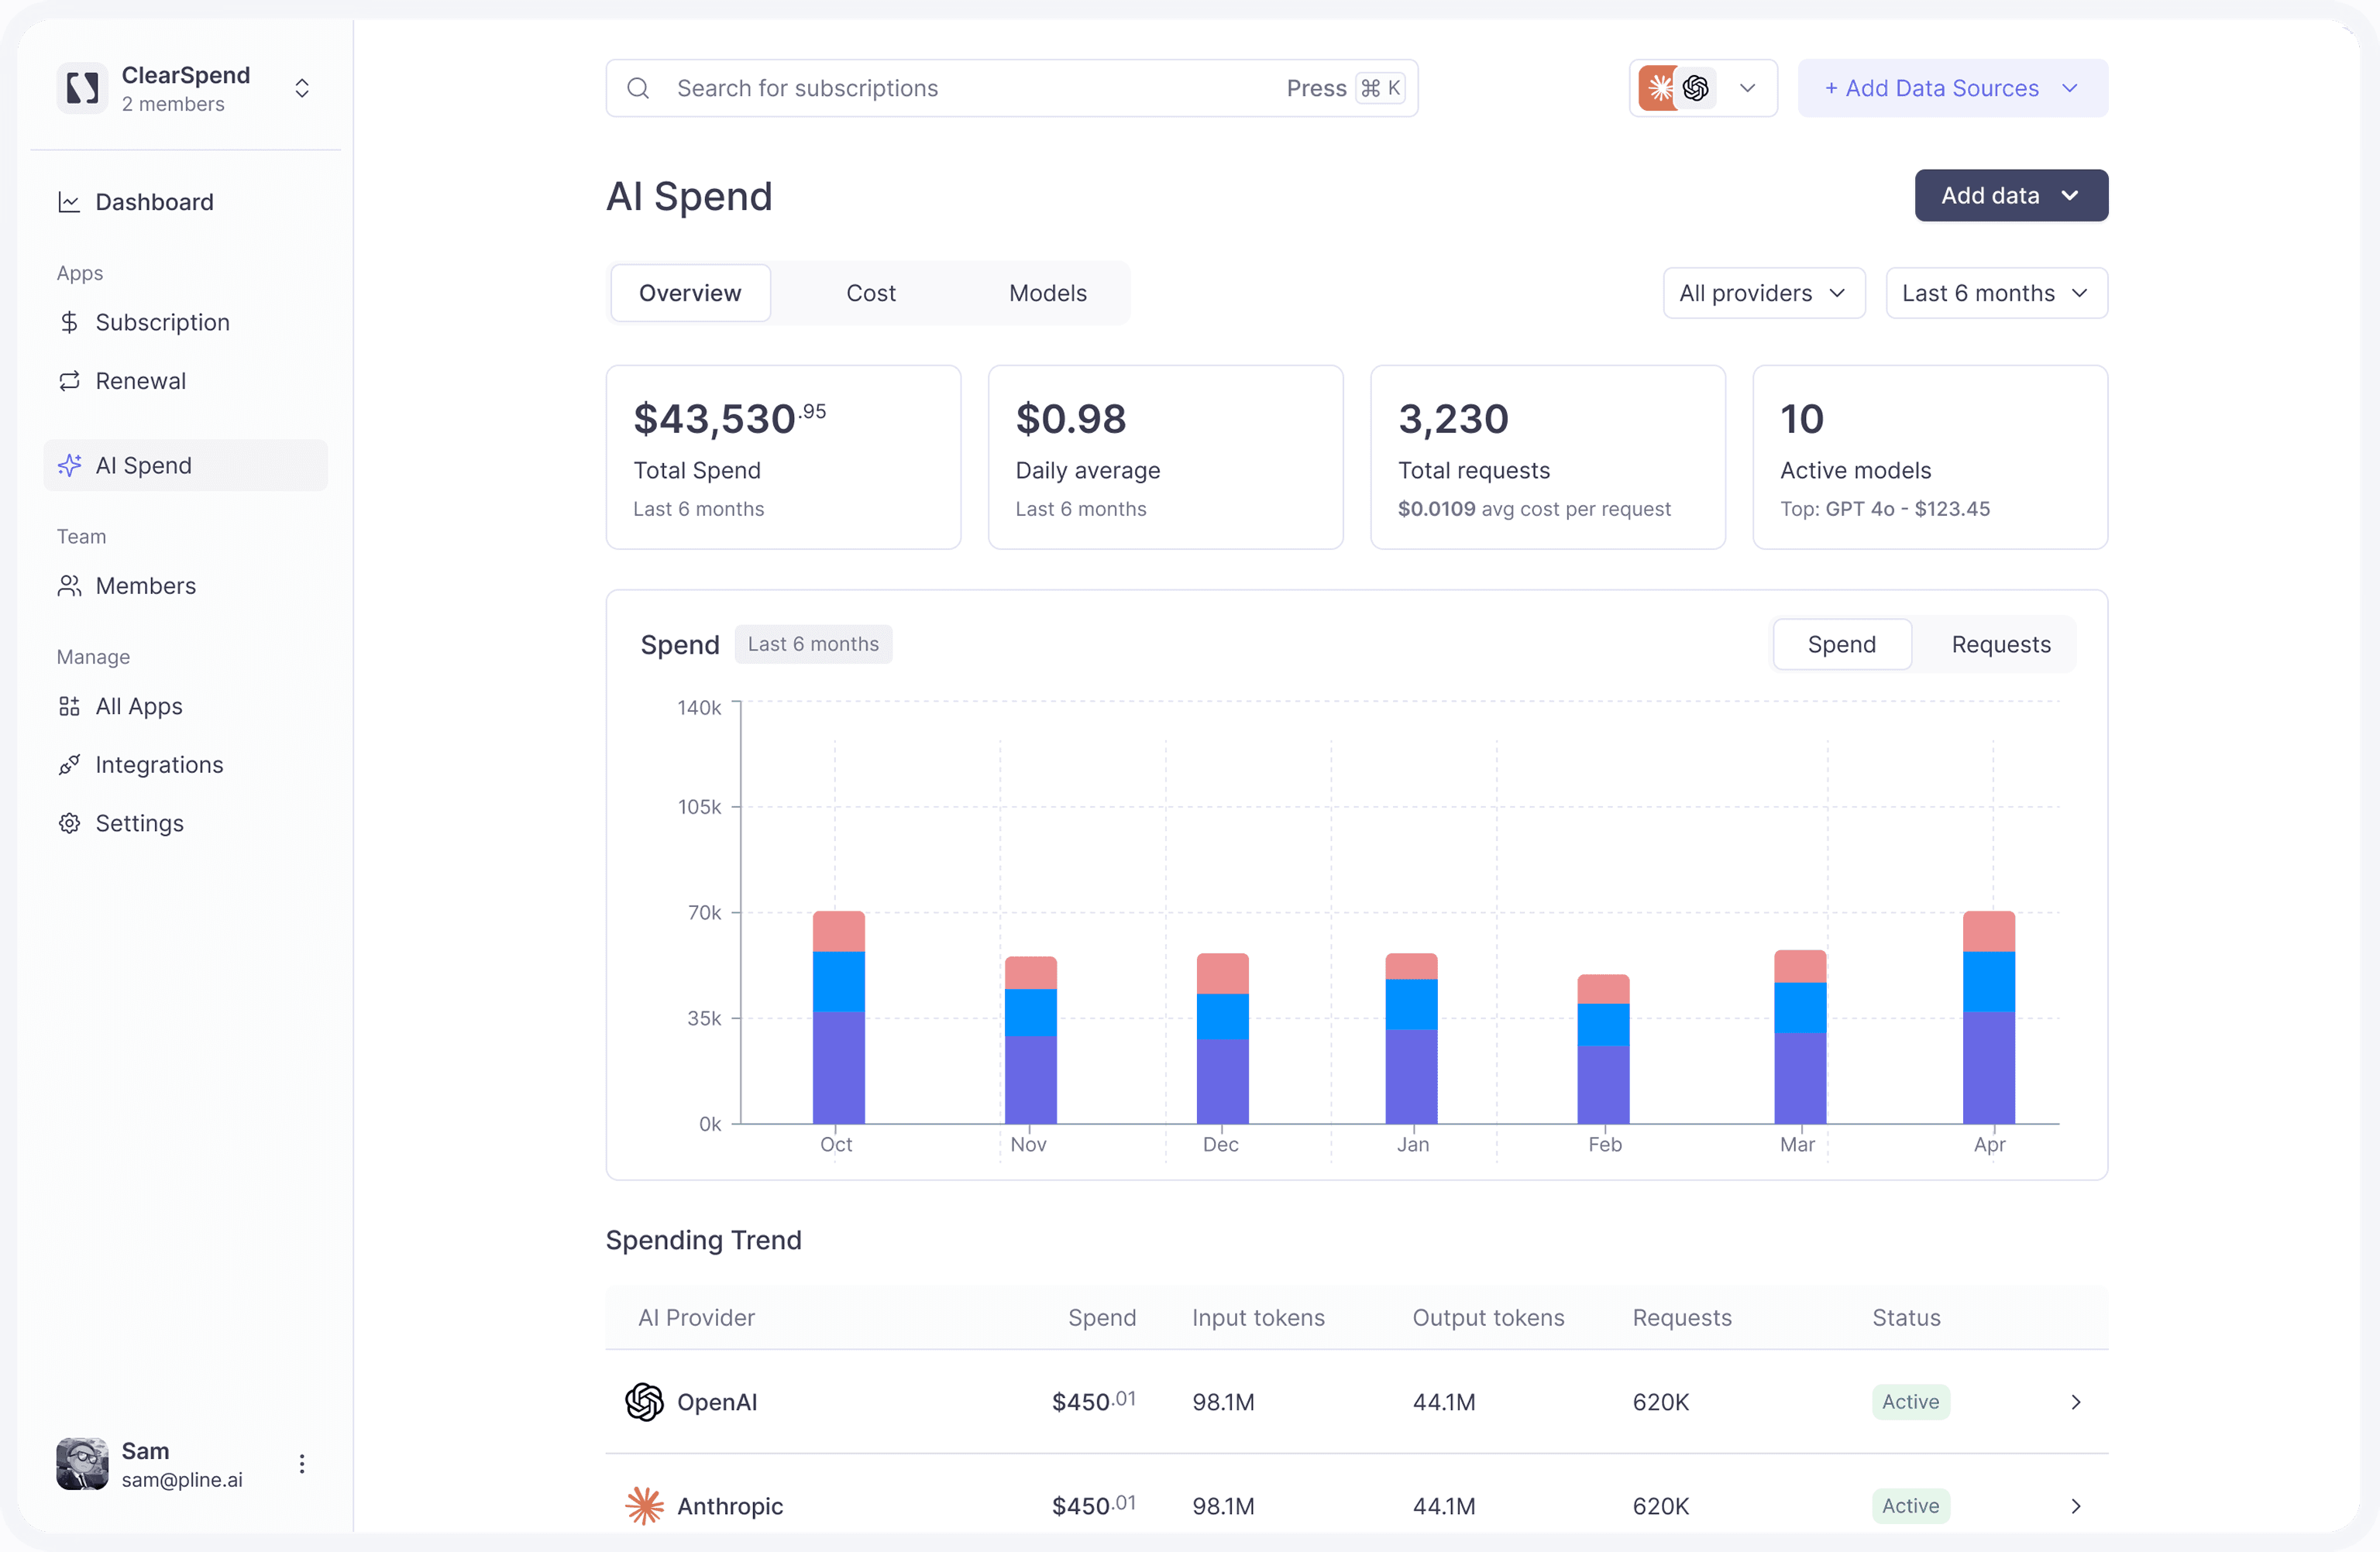Open the Add data dropdown button

(x=2011, y=195)
